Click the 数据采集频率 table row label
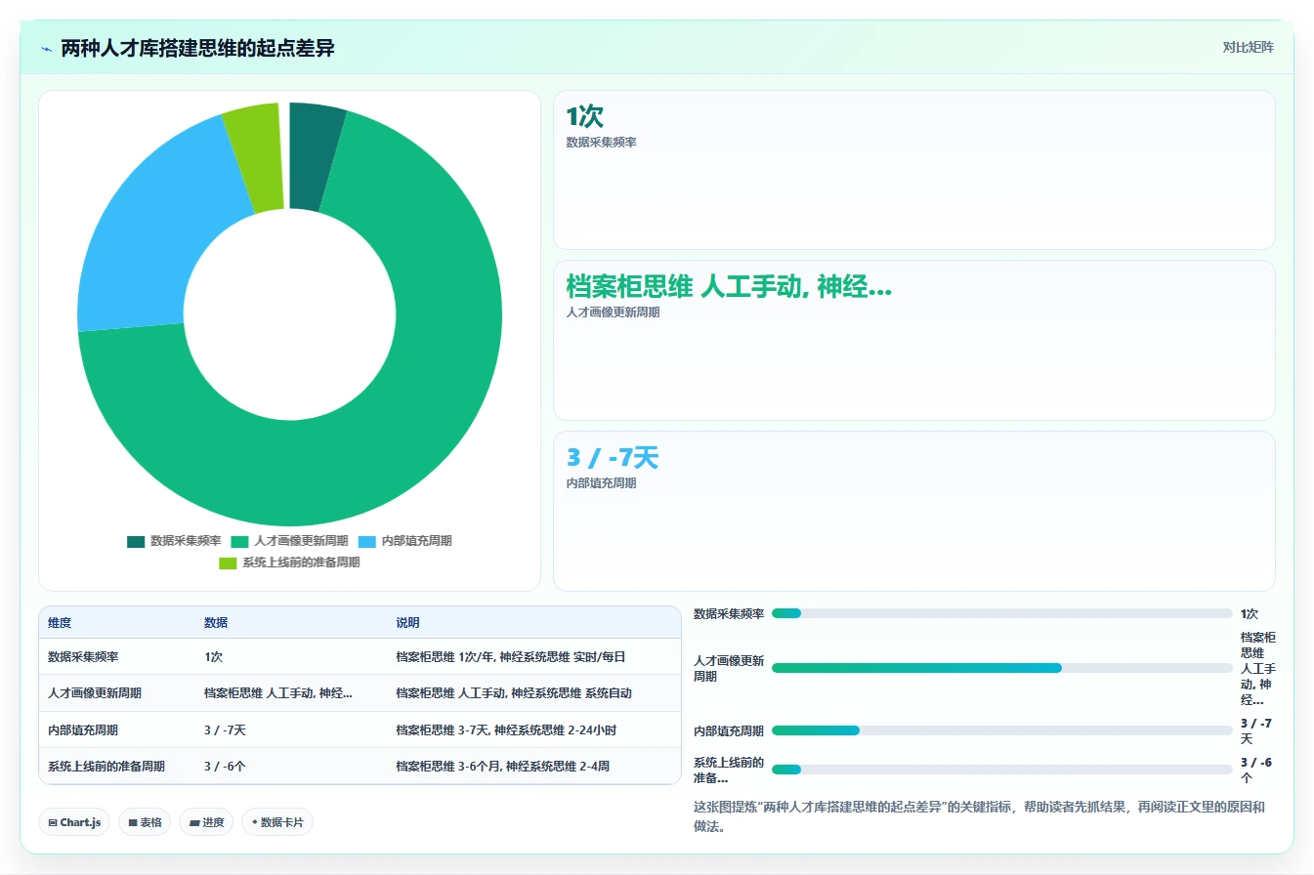 pos(83,657)
